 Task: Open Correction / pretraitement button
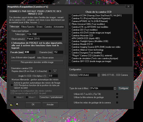click(x=51, y=97)
